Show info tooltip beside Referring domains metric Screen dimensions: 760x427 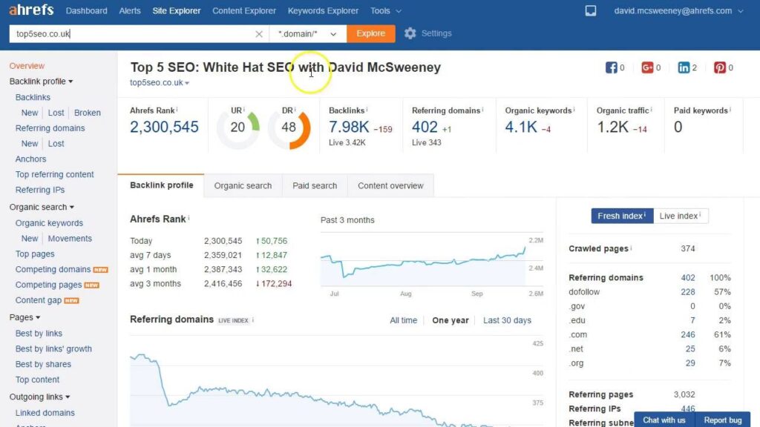coord(482,110)
